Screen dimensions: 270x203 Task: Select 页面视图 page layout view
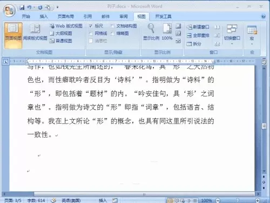pyautogui.click(x=13, y=36)
